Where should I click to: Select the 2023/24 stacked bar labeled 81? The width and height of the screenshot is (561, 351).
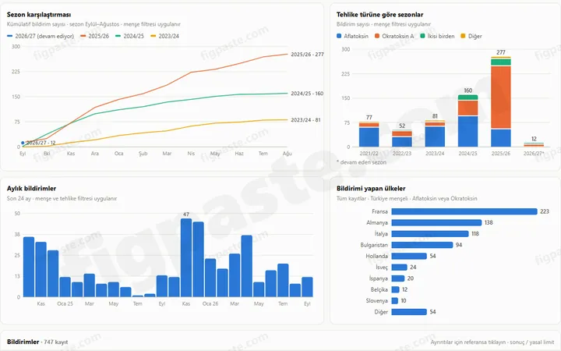click(x=435, y=133)
